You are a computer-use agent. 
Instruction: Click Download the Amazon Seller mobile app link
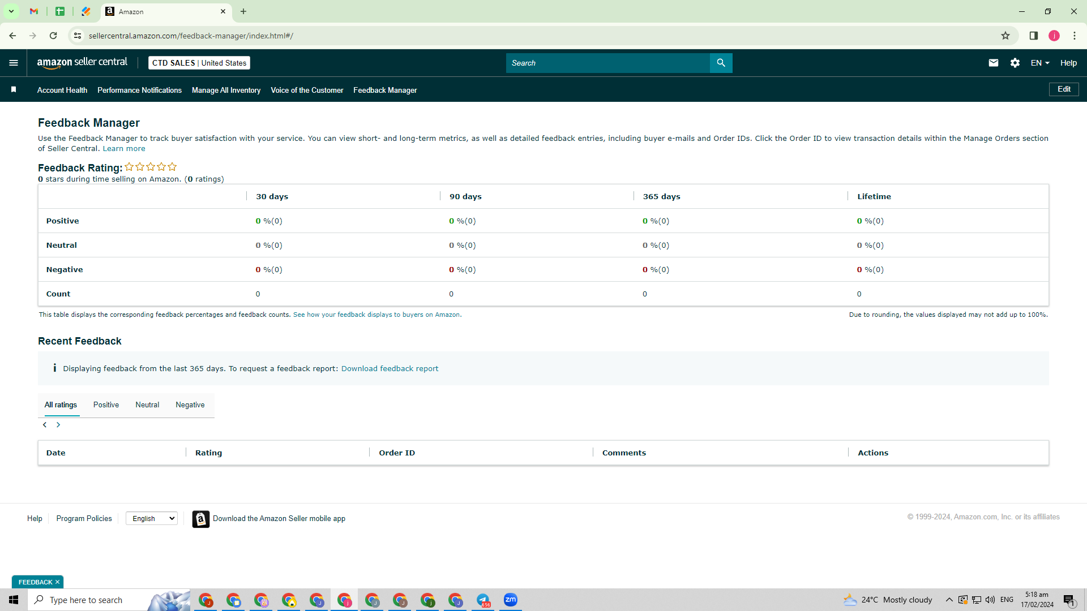[279, 519]
